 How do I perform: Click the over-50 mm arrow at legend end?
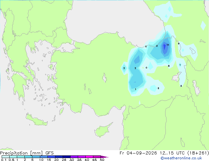[104, 157]
